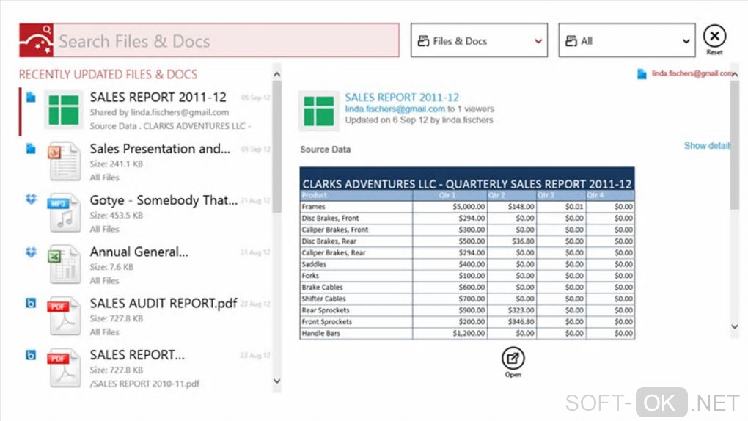The image size is (748, 421).
Task: Click the file list scrollbar thumb
Action: pos(276,147)
